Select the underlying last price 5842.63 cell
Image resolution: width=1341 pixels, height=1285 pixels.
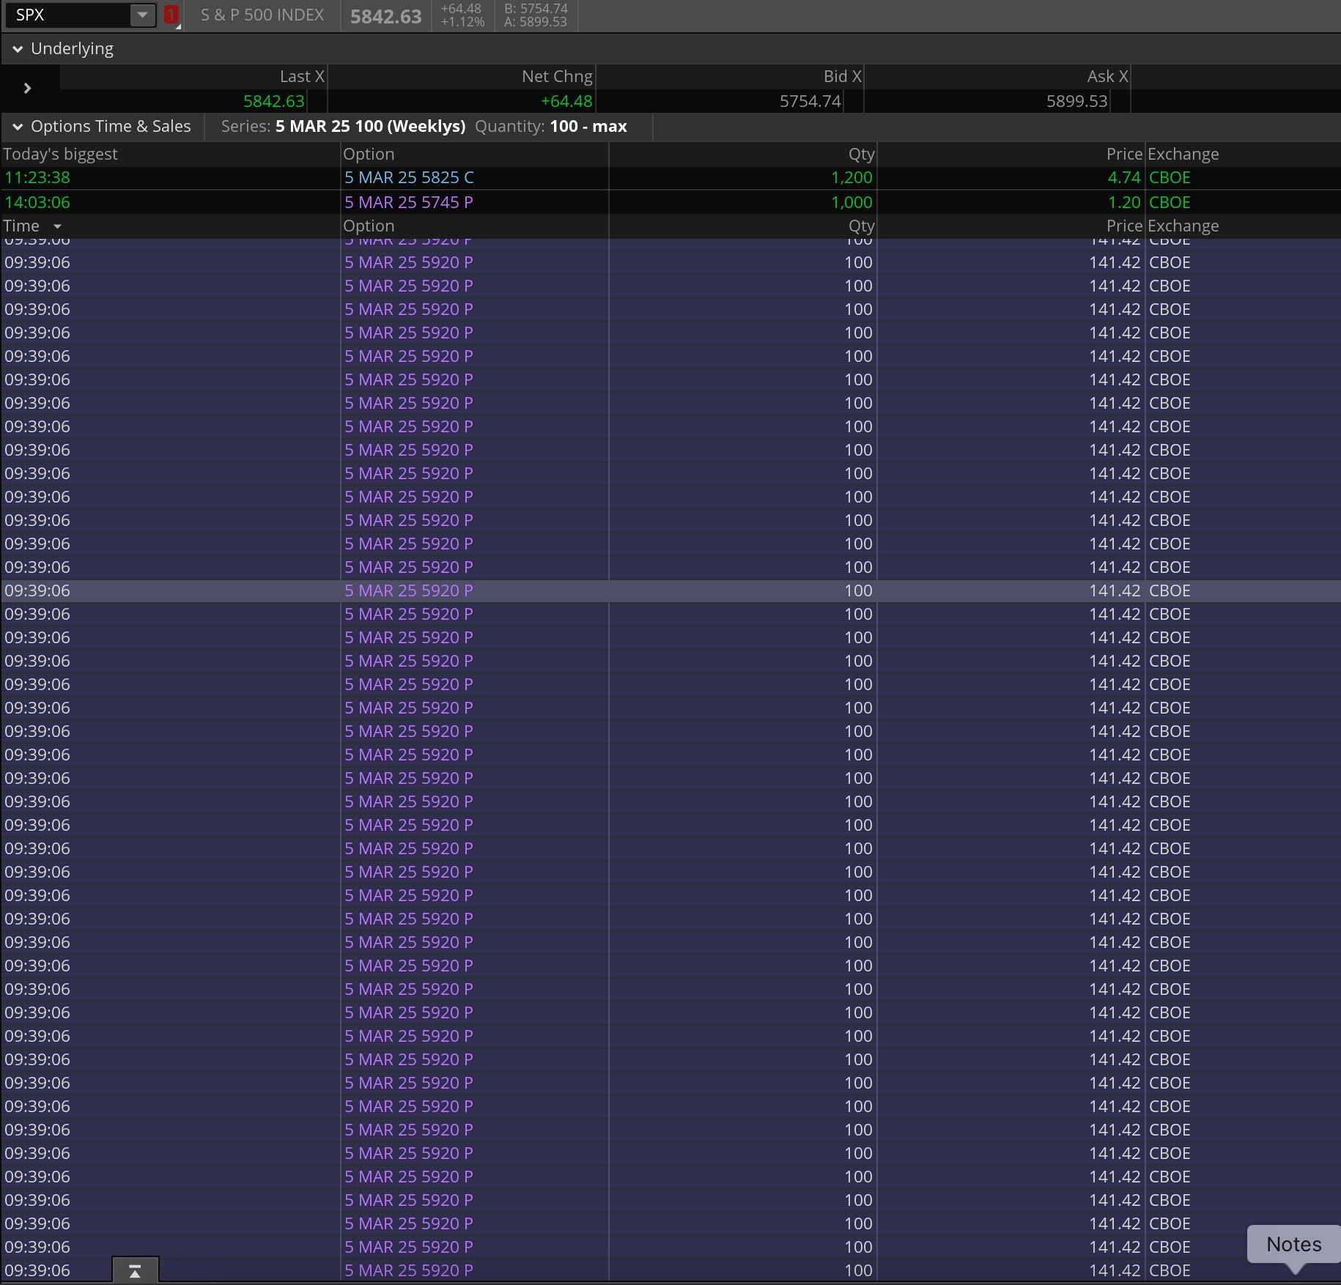point(273,101)
